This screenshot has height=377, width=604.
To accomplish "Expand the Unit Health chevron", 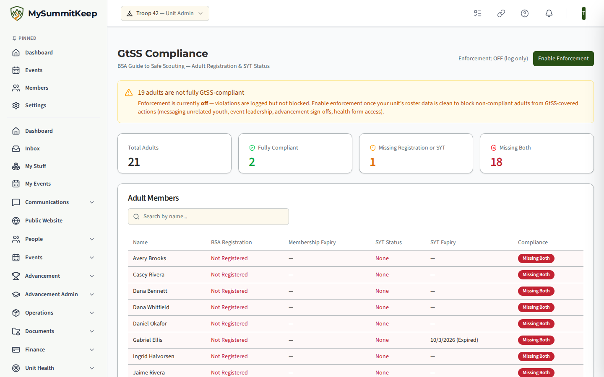I will coord(92,368).
